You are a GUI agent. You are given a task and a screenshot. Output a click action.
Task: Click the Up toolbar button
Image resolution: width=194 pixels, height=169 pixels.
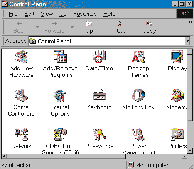pos(89,27)
